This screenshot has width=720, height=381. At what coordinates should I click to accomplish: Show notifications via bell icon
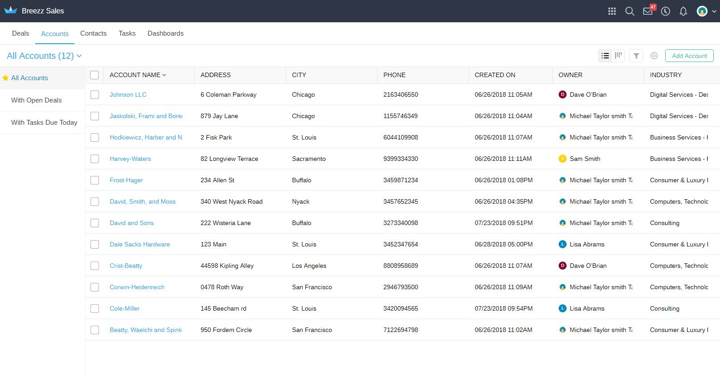tap(683, 11)
